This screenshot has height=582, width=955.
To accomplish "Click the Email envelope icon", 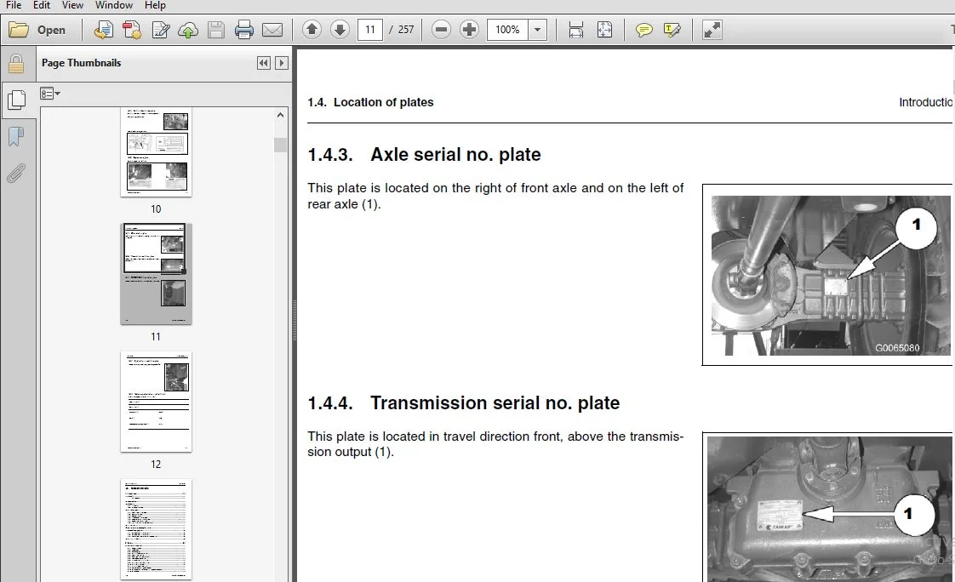I will point(272,30).
